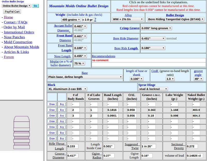Open the Meplat explanation link
This screenshot has height=161, width=207.
(x=54, y=61)
